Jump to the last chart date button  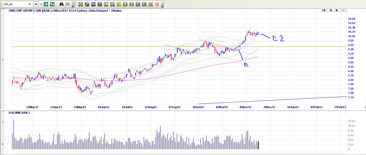click(343, 10)
